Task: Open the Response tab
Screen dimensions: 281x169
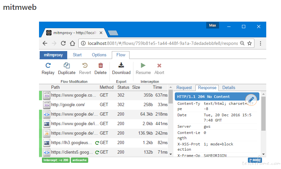Action: click(x=207, y=87)
